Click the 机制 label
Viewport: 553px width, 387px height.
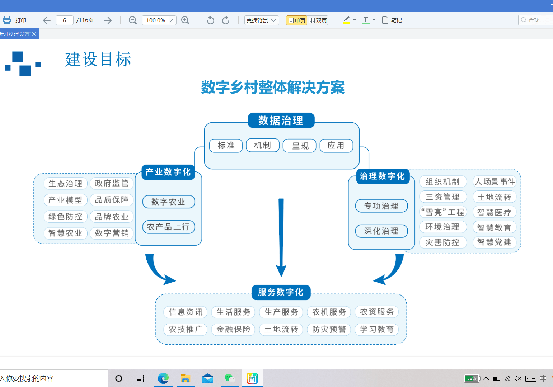(263, 145)
